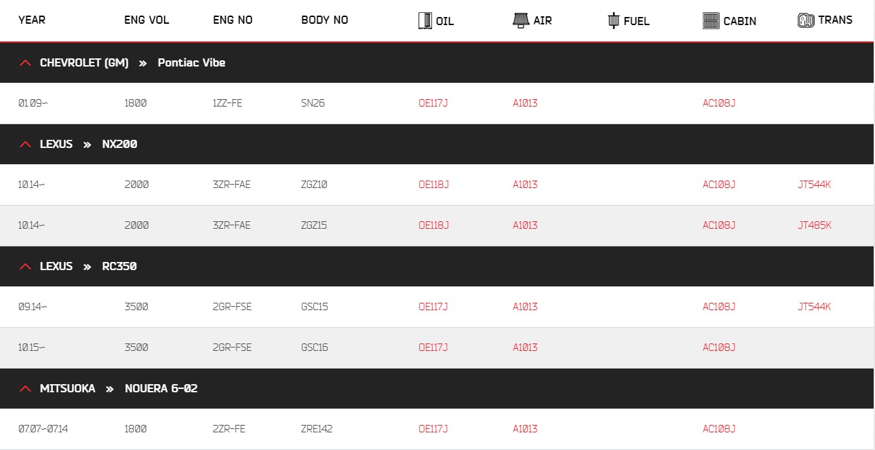Click the ENG NO column header
This screenshot has height=450, width=875.
coord(233,20)
